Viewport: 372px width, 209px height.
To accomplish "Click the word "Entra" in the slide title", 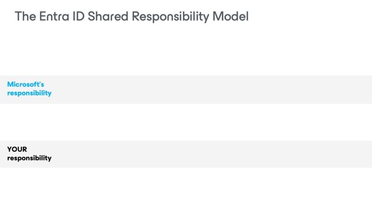I will coord(54,16).
